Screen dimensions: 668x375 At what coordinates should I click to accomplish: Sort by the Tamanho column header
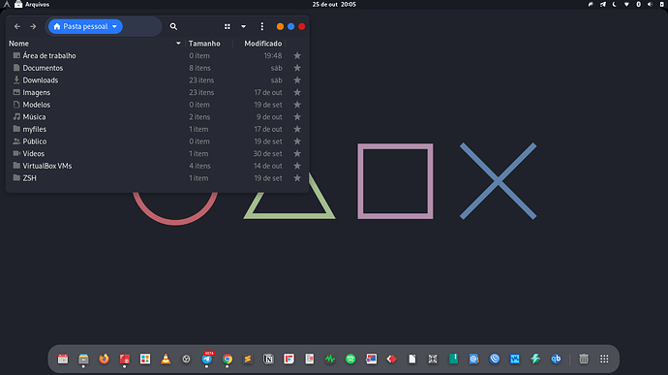click(x=204, y=44)
